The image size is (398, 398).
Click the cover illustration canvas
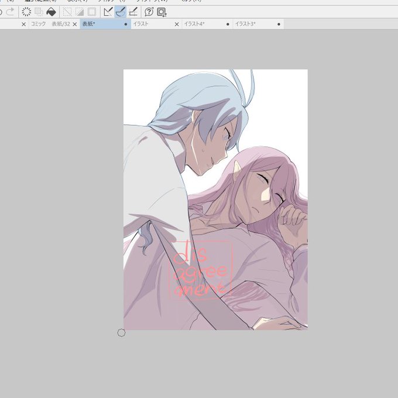click(x=215, y=200)
